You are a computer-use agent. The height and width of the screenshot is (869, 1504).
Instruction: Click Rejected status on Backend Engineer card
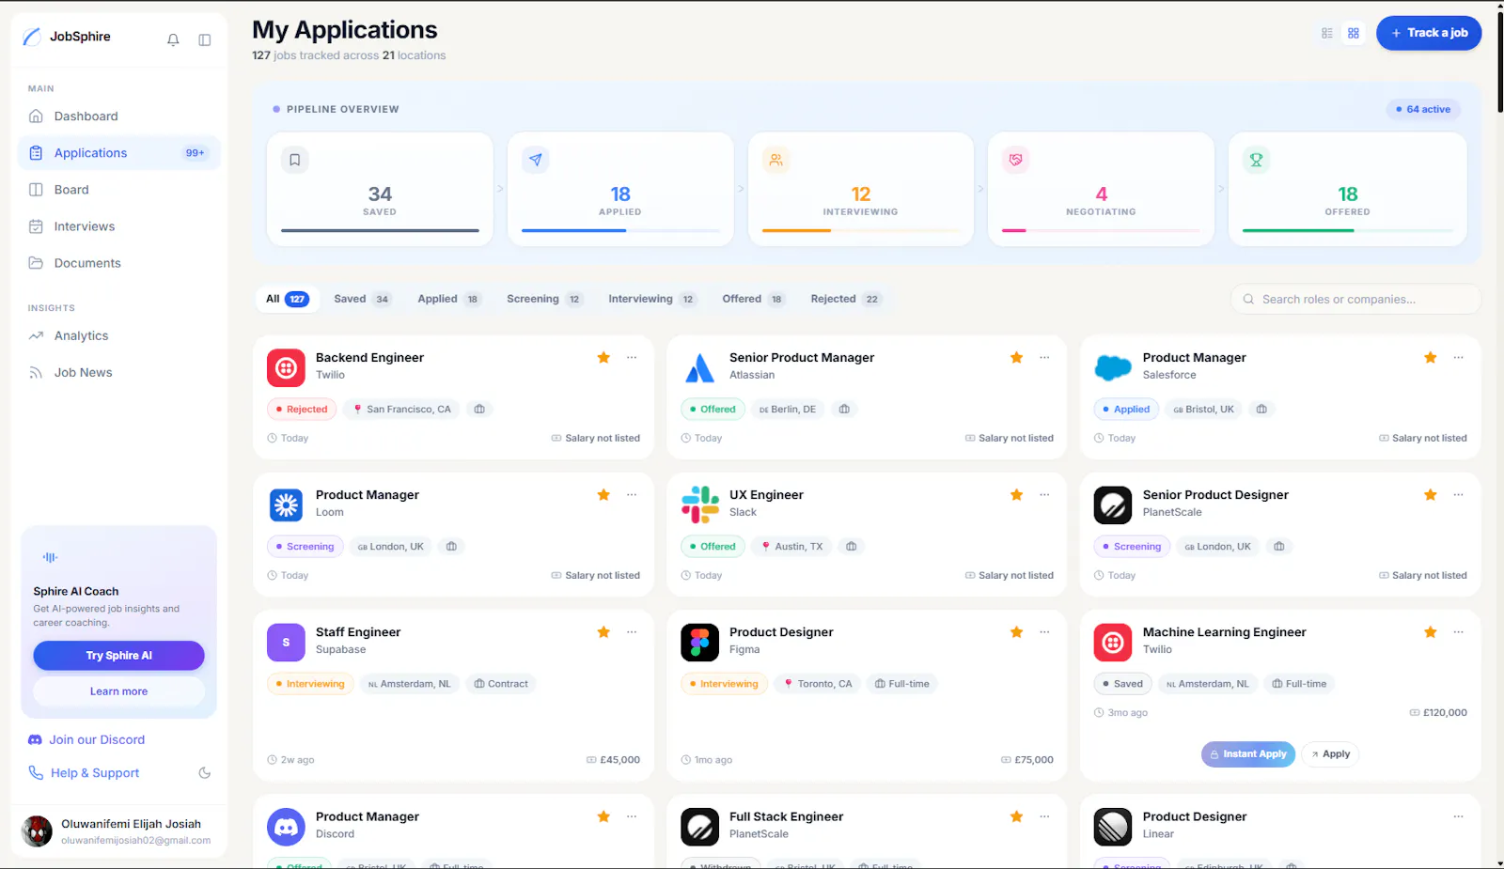(x=302, y=410)
